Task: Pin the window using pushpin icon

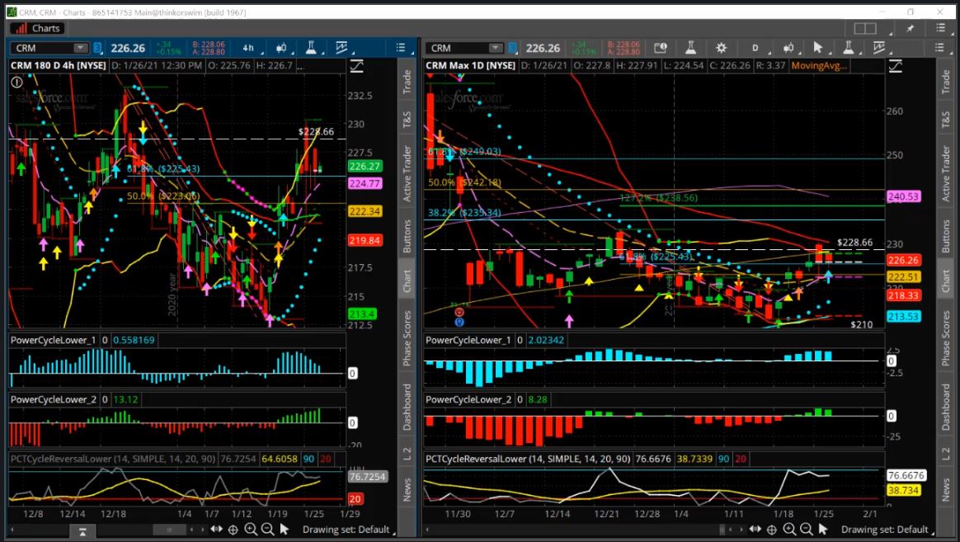Action: coord(911,28)
